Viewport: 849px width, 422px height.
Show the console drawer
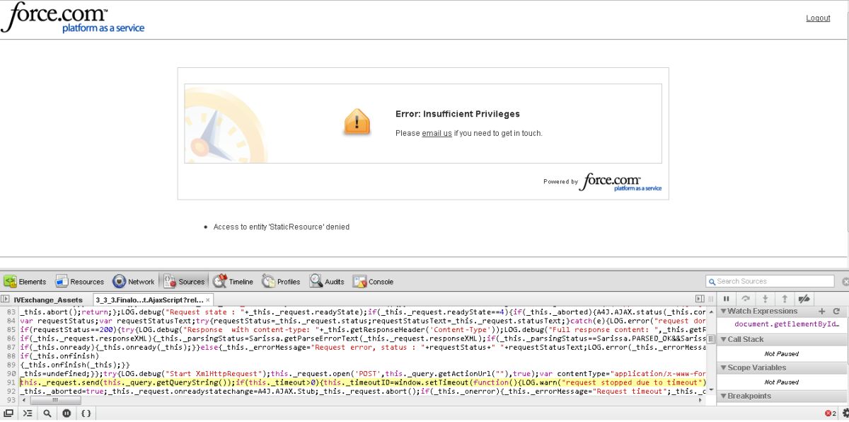tap(28, 413)
